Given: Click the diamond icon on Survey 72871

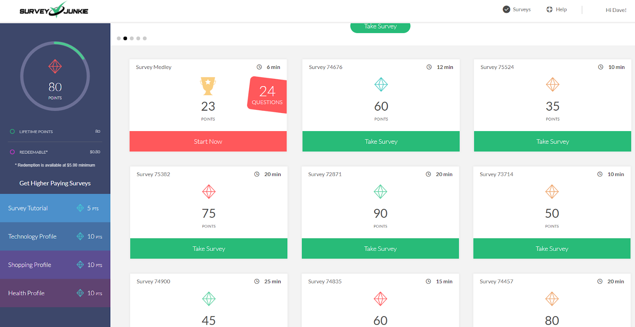Looking at the screenshot, I should pos(380,192).
